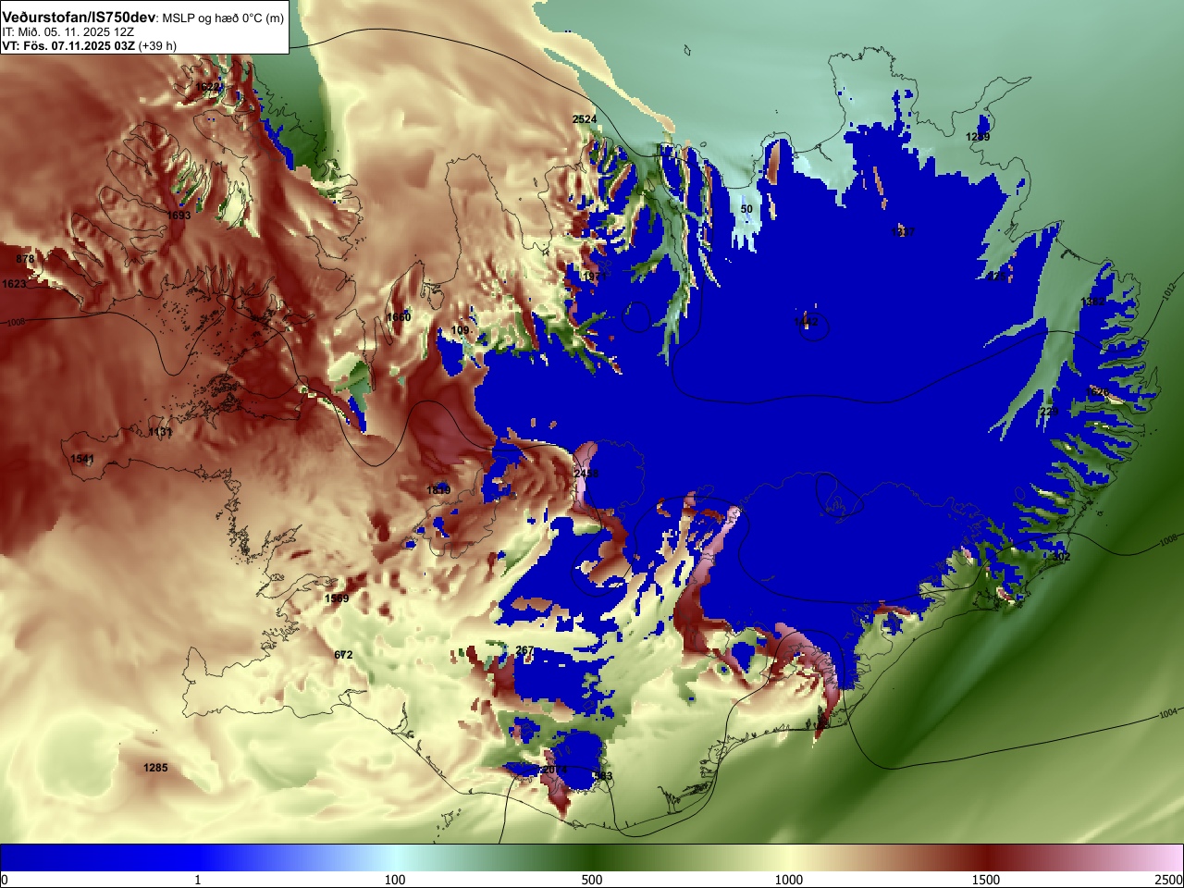
Task: Click the 1285 height value on the map
Action: click(155, 768)
